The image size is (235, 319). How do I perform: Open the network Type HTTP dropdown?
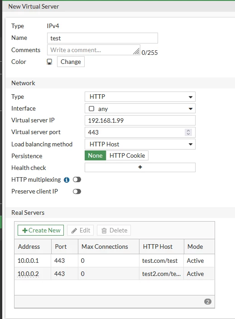140,97
